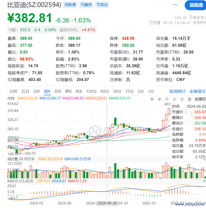Click the H股 price 433.8

tap(25, 30)
